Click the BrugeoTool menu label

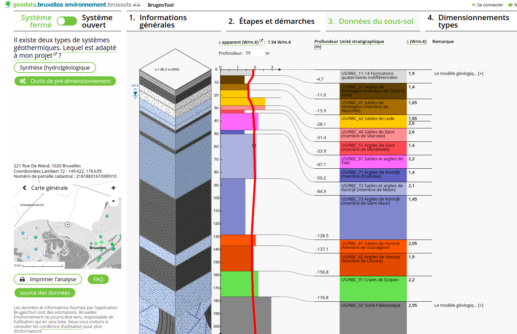point(161,5)
